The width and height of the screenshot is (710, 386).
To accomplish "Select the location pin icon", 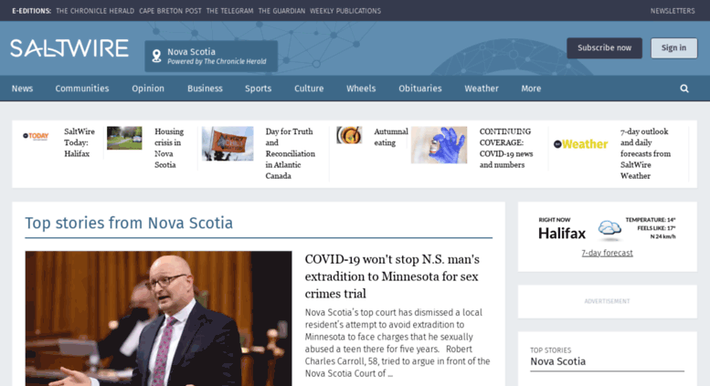I will tap(156, 56).
